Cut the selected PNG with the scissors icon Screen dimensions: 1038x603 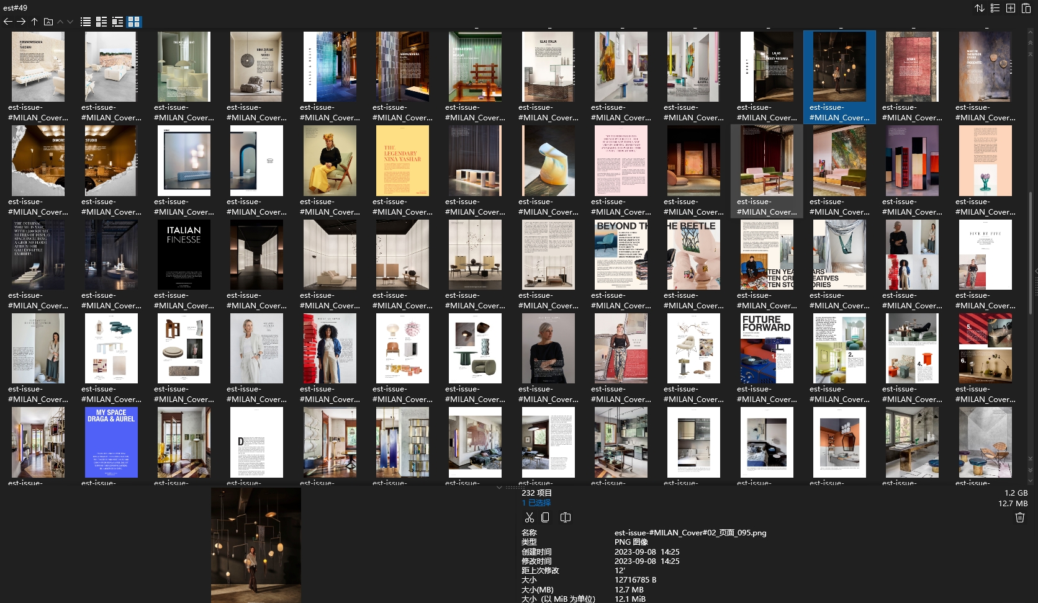[x=530, y=517]
